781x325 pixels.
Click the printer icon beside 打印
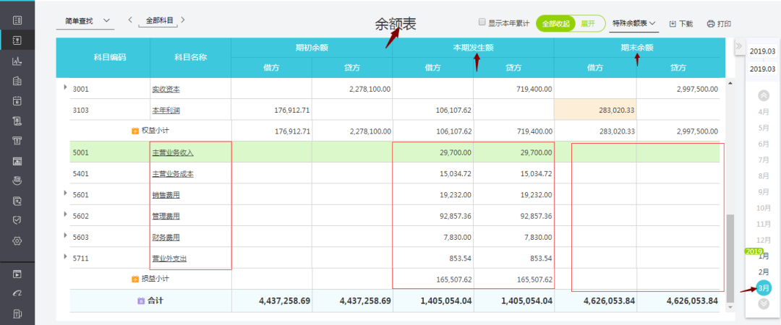(x=710, y=24)
